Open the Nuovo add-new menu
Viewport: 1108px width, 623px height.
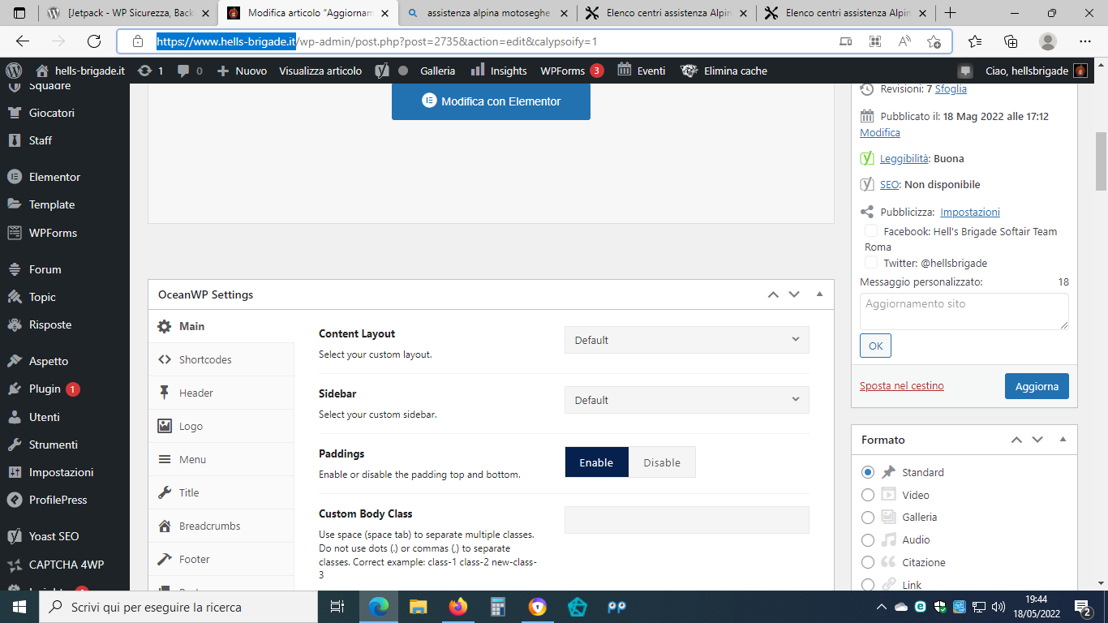pyautogui.click(x=242, y=71)
